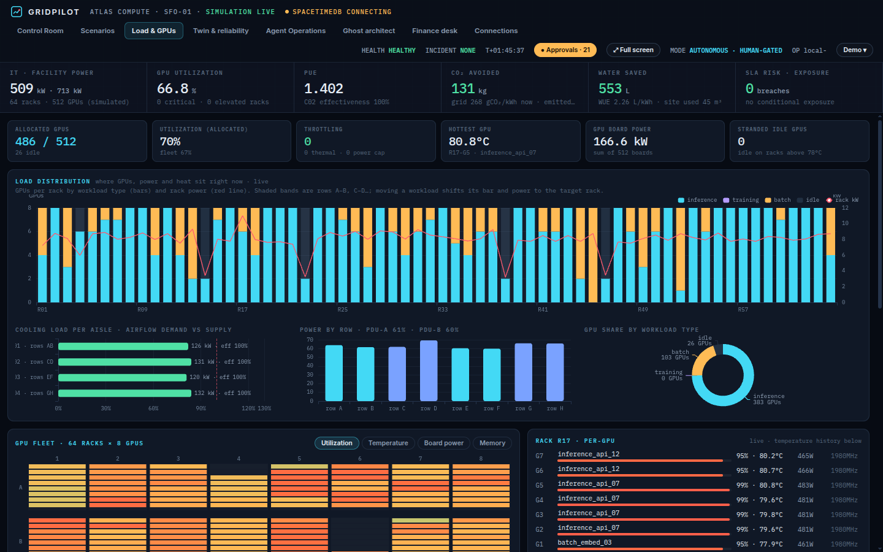Open the Approvals 21 button
Screen dimensions: 883x552
tap(565, 50)
